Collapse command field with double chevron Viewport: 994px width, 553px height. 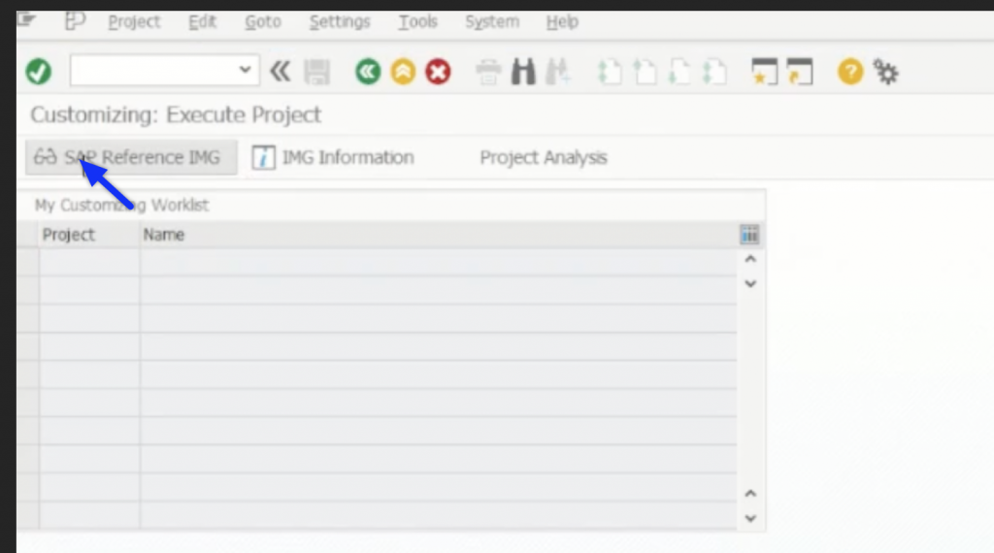[x=280, y=71]
